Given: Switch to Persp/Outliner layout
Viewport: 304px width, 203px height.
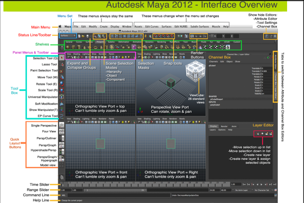Looking at the screenshot, I should coord(62,138).
